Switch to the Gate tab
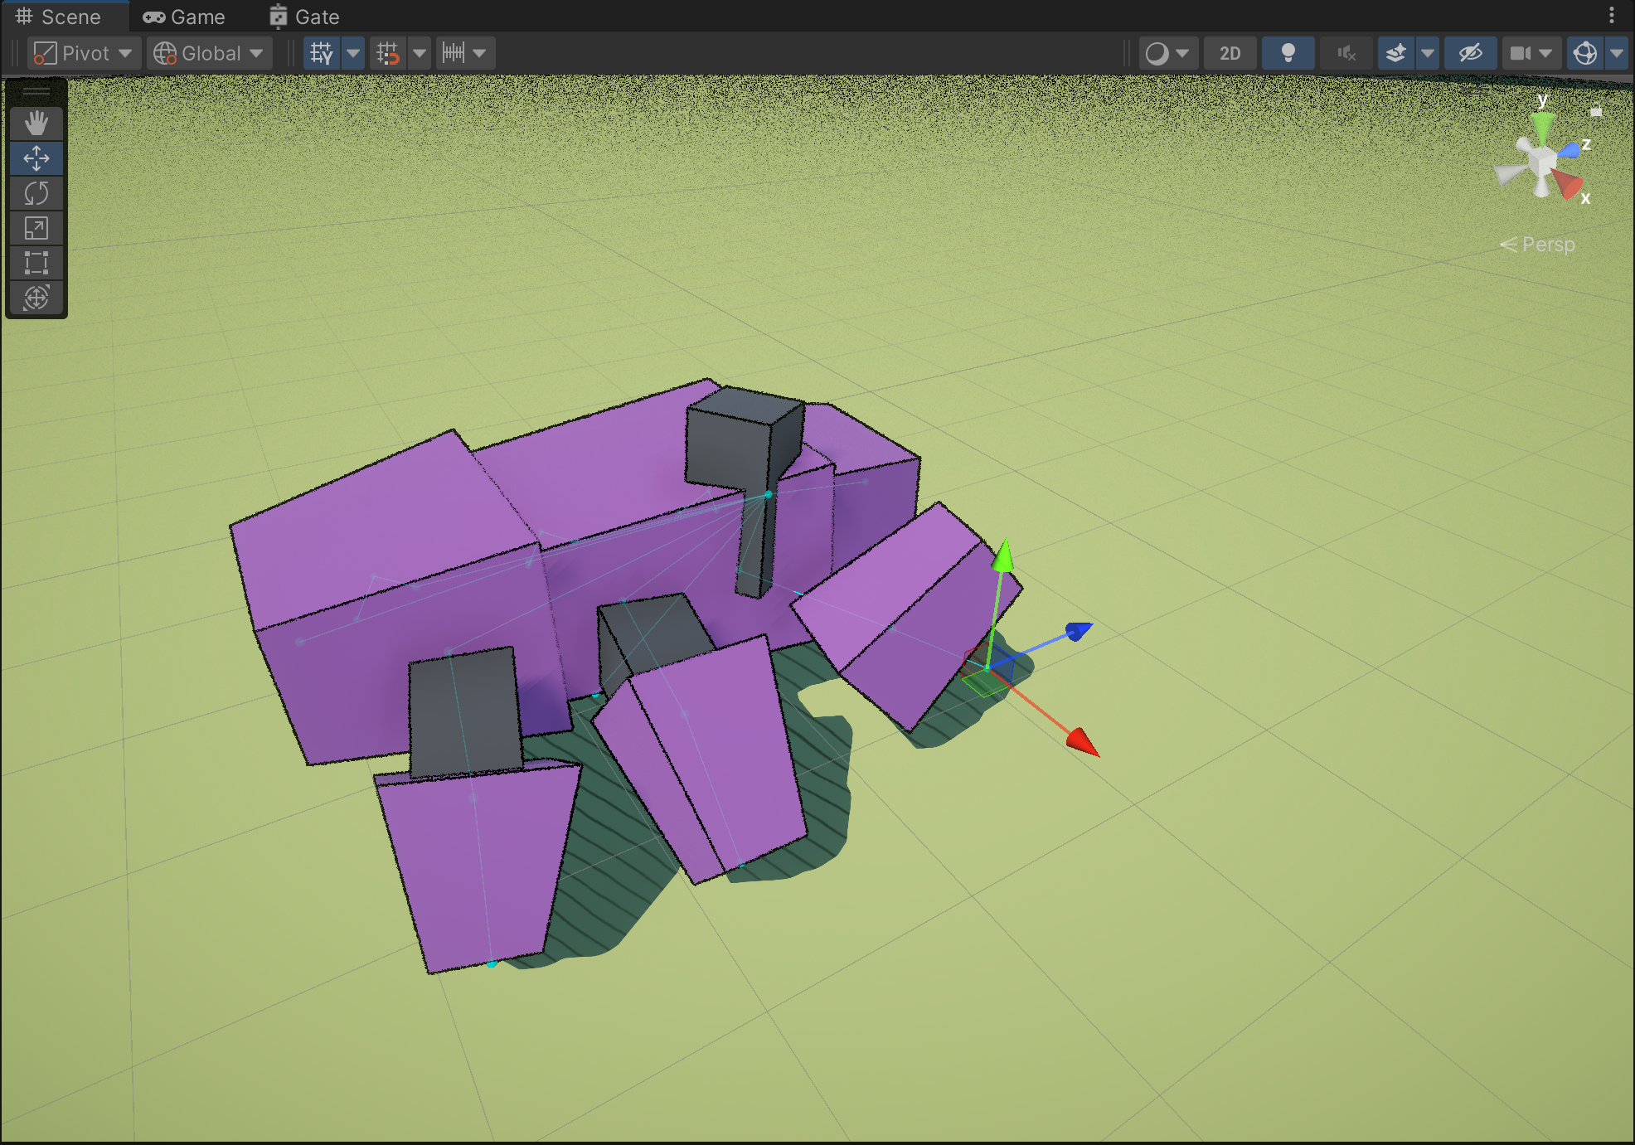Viewport: 1635px width, 1145px height. coord(304,17)
